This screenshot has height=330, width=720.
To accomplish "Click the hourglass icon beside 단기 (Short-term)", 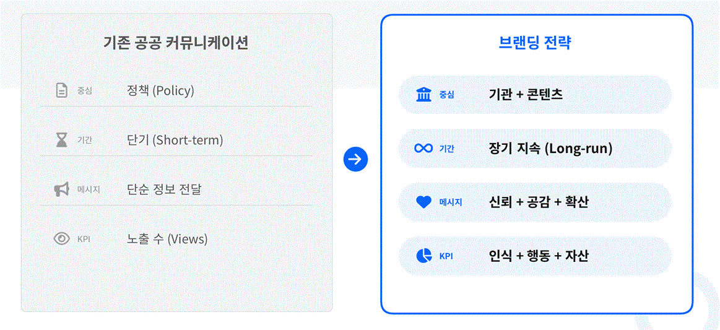I will (61, 140).
